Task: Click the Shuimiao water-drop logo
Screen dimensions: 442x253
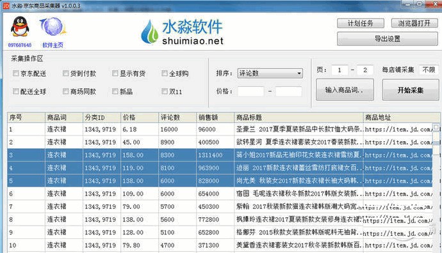Action: click(x=149, y=32)
